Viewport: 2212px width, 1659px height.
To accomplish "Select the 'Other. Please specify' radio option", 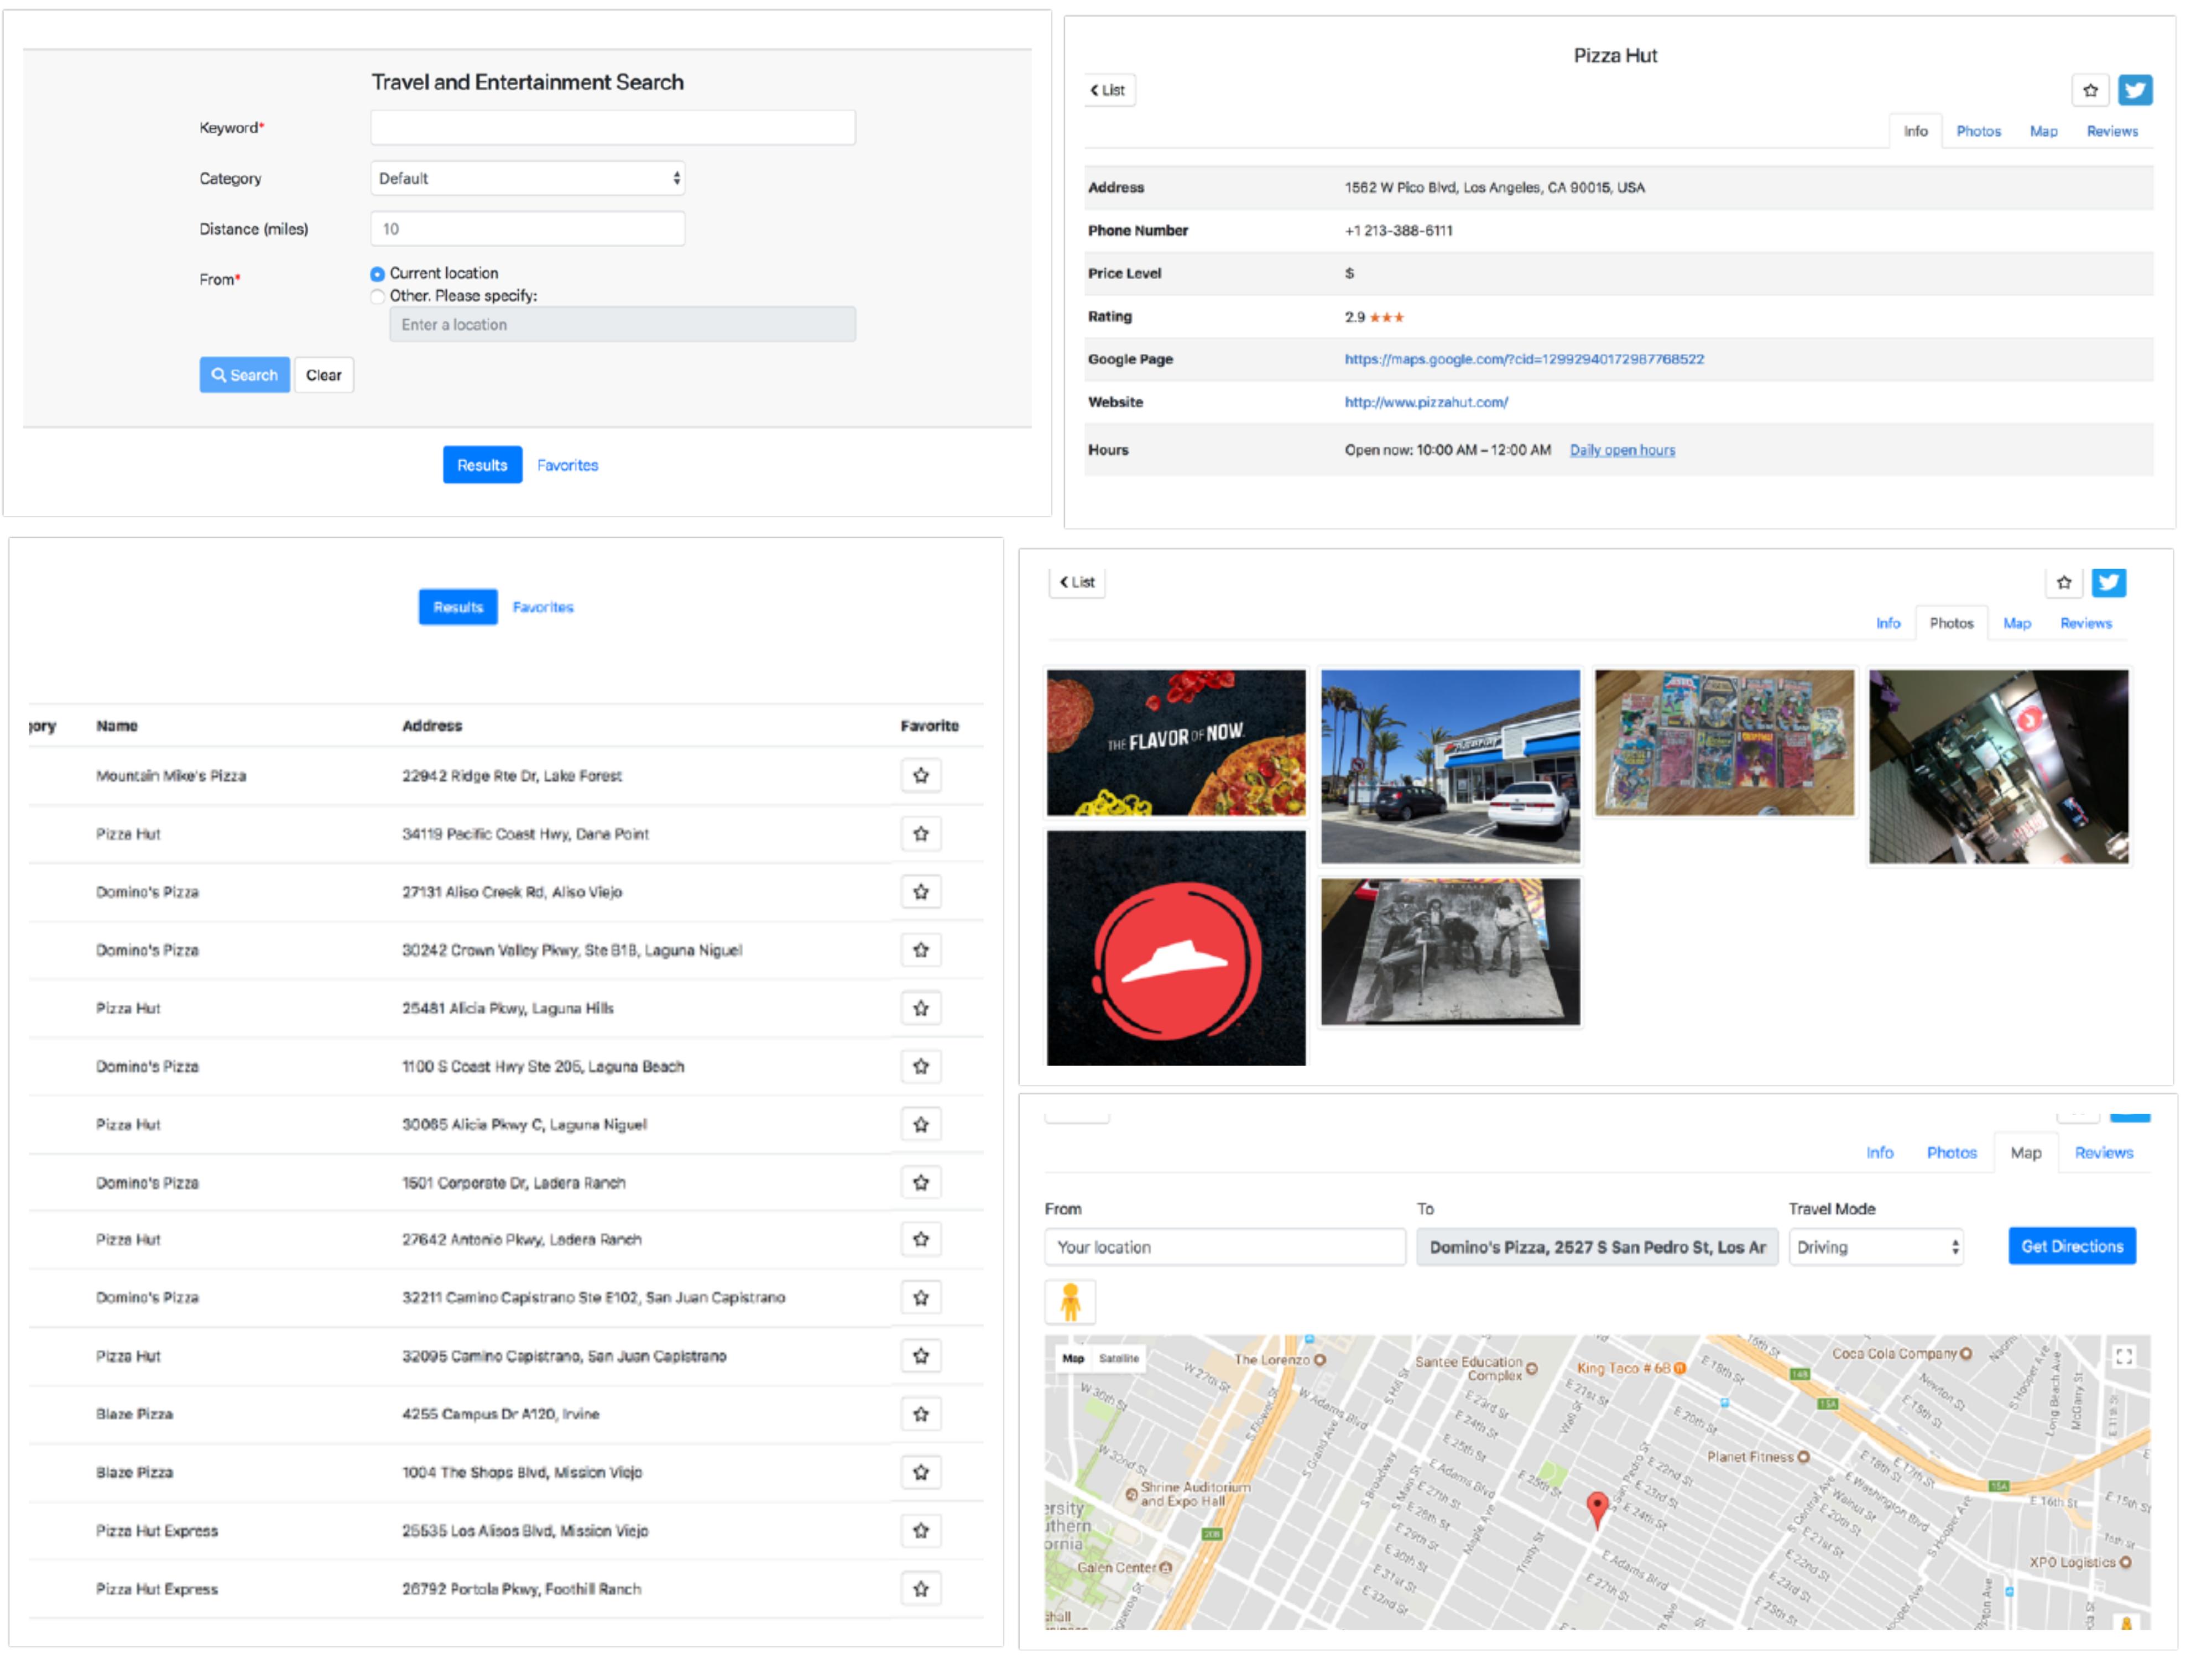I will (377, 296).
